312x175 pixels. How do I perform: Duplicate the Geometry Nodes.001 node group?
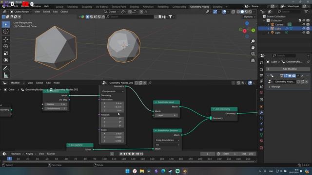(x=141, y=83)
